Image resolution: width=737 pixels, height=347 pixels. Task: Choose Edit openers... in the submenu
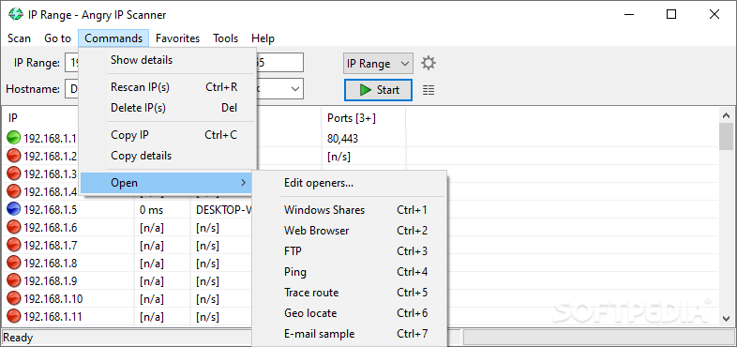coord(350,183)
